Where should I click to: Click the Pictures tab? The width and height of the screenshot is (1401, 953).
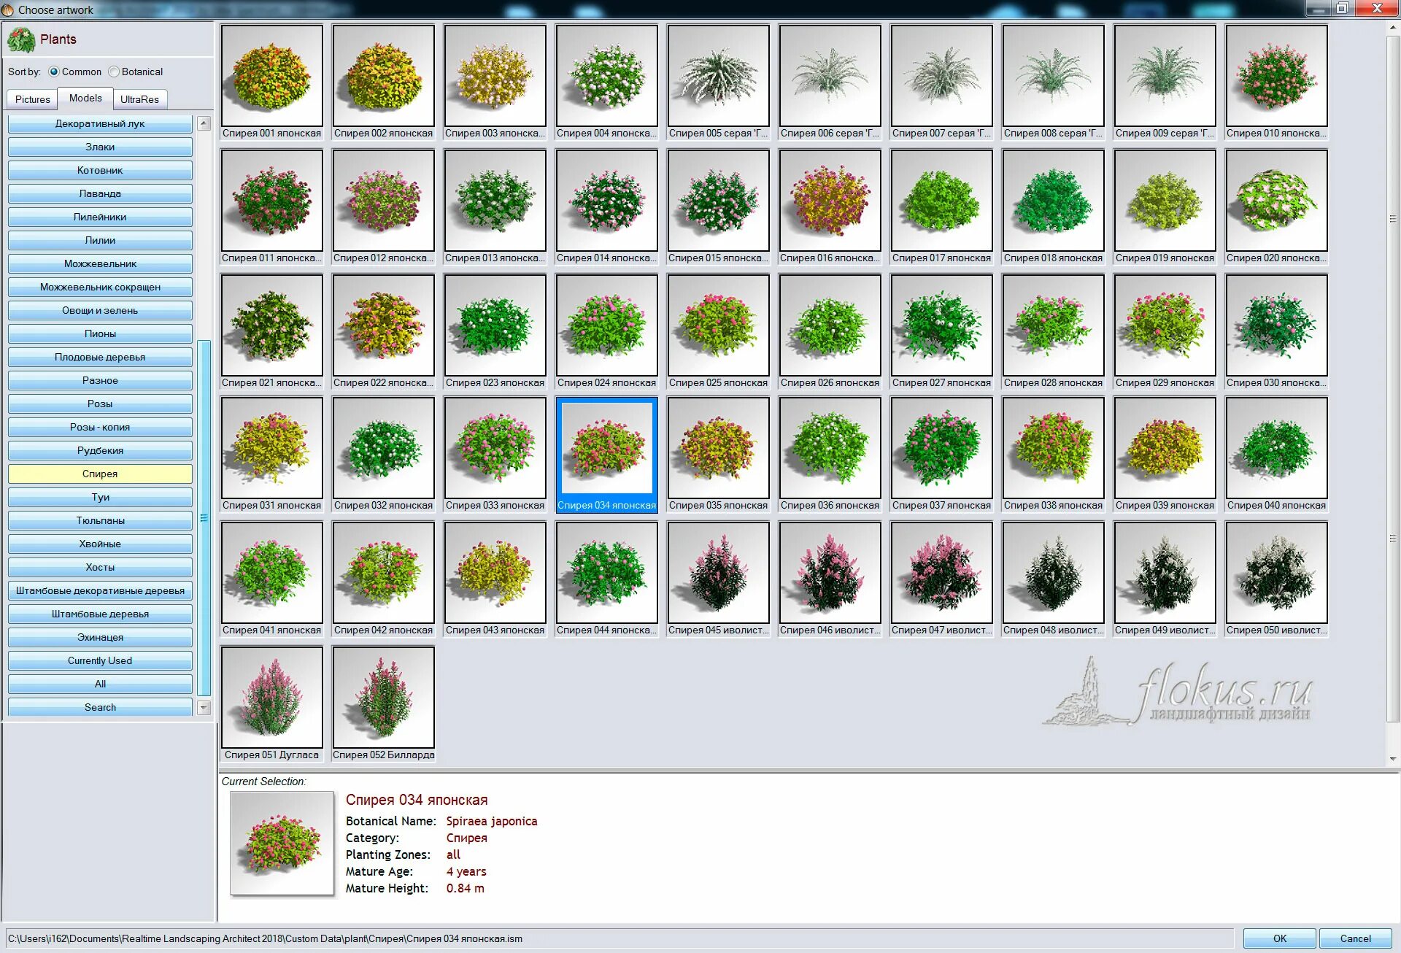[31, 98]
